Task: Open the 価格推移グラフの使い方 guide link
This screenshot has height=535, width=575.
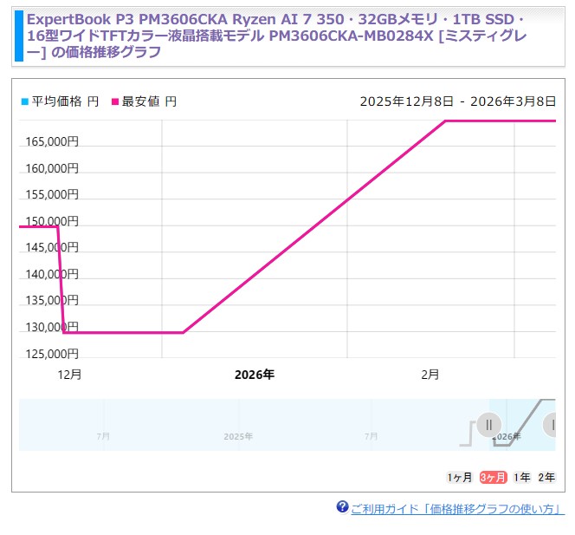Action: coord(457,509)
